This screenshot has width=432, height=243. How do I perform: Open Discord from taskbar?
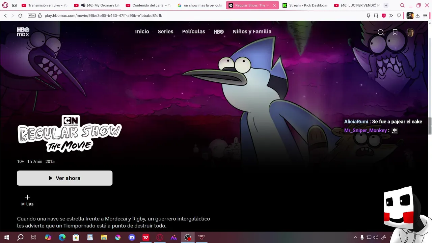coord(132,238)
